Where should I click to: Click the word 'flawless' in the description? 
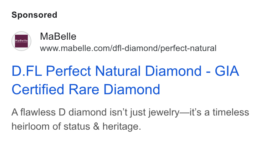[x=37, y=112]
